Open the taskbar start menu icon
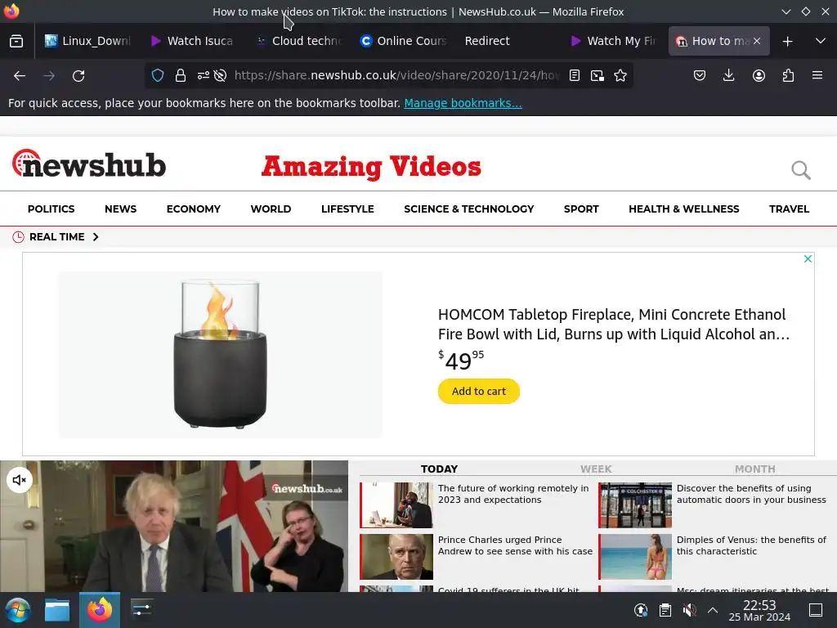This screenshot has height=628, width=837. click(x=18, y=610)
